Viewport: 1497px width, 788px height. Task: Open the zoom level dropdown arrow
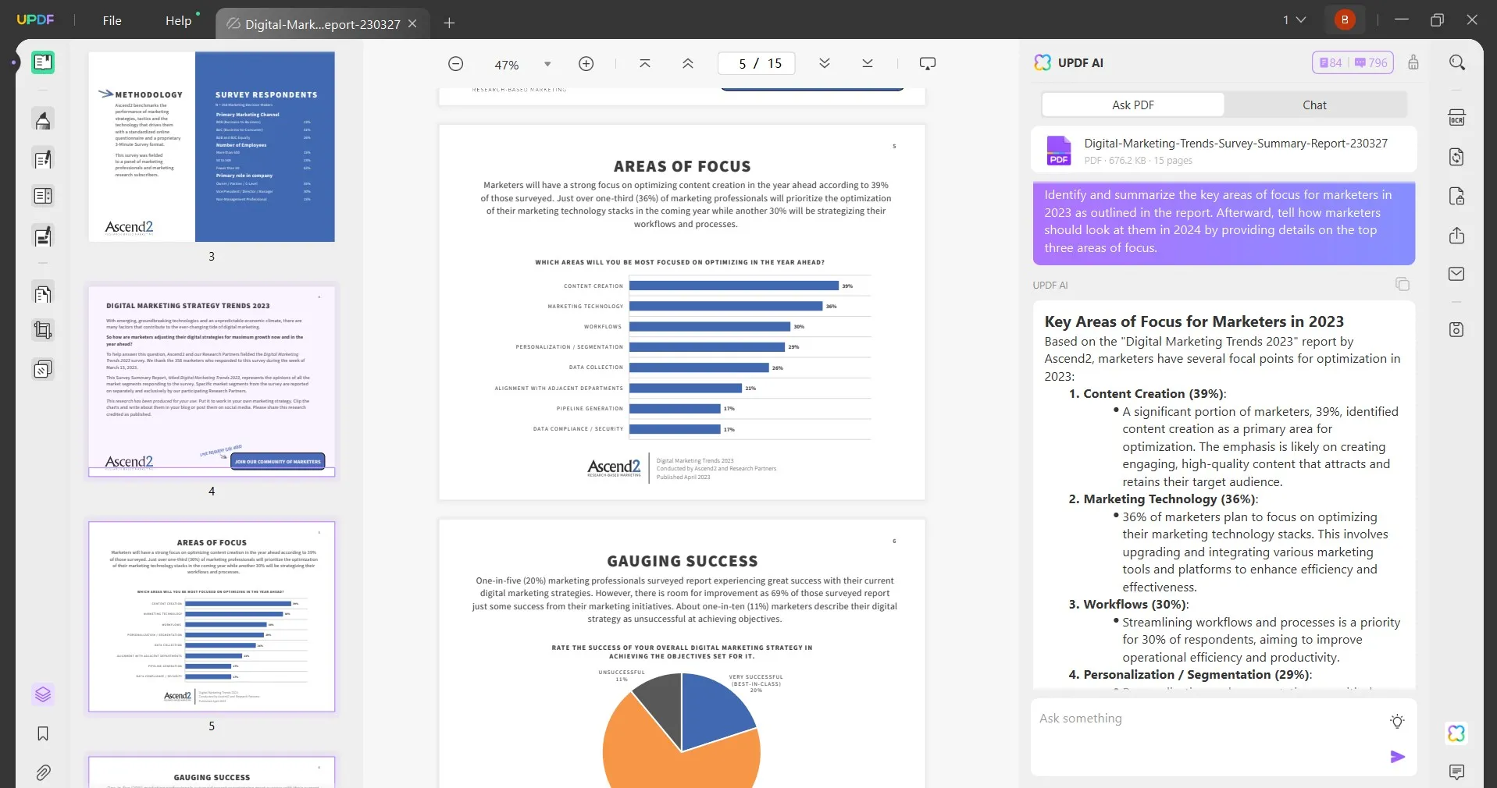click(x=547, y=64)
